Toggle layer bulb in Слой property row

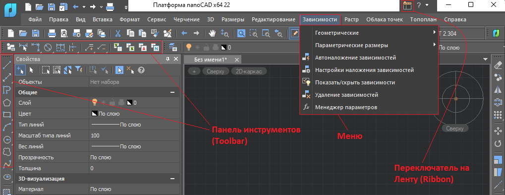pyautogui.click(x=94, y=103)
